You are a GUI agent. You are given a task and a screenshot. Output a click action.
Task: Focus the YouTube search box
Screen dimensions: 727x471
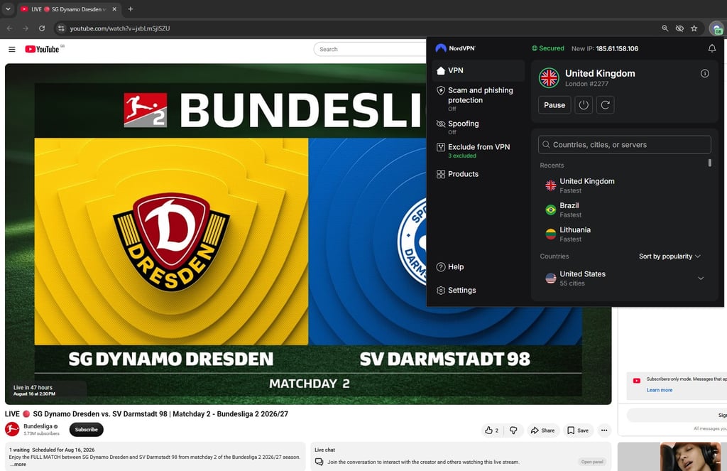pos(369,49)
